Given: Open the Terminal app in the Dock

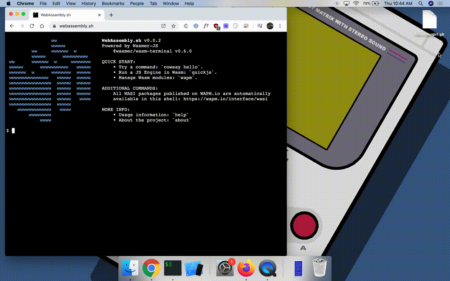Looking at the screenshot, I should tap(172, 268).
